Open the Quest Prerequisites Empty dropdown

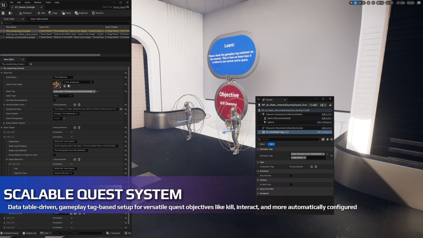[59, 118]
